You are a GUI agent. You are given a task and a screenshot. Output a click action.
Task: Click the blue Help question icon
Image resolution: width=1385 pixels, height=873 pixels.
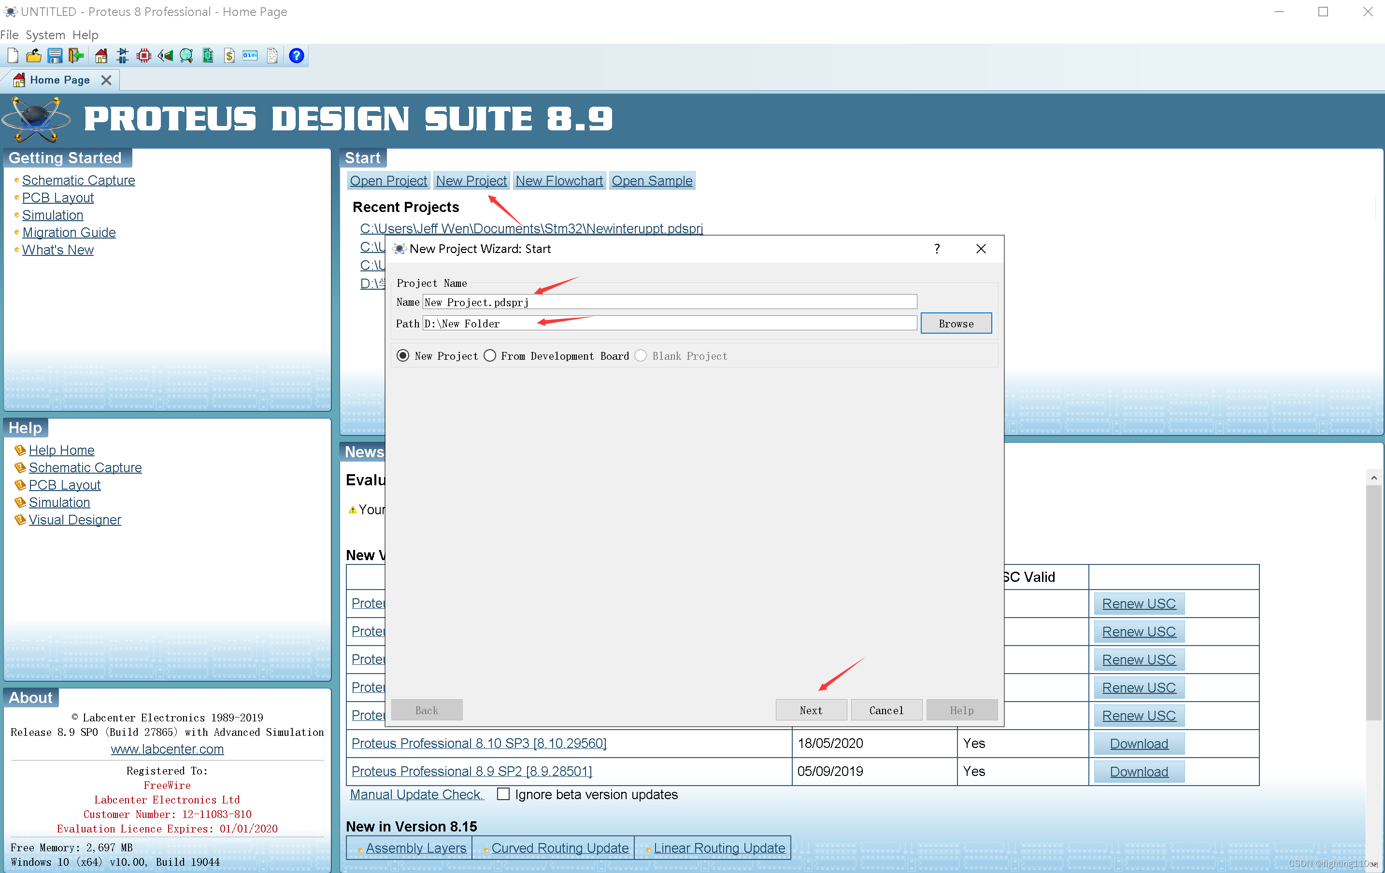pos(296,56)
